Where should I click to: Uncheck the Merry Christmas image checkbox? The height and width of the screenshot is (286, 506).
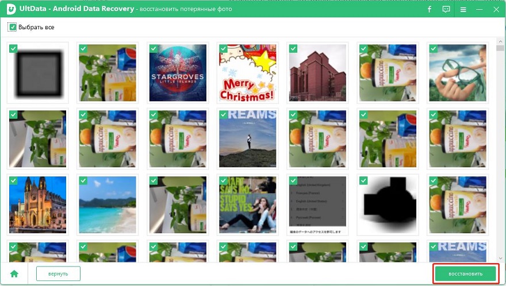click(x=223, y=48)
